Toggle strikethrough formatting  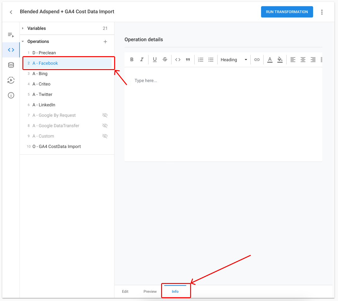[165, 60]
